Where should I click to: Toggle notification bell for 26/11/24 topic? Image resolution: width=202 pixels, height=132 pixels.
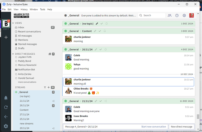point(105,49)
